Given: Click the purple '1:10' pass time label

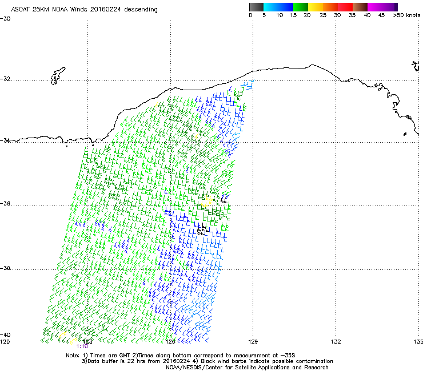Looking at the screenshot, I should pyautogui.click(x=82, y=346).
